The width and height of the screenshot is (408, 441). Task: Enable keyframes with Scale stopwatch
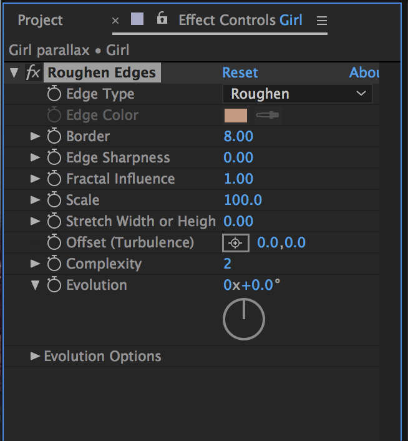click(x=54, y=200)
